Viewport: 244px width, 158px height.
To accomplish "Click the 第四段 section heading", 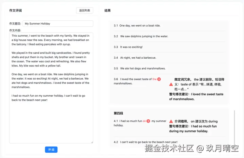I will click(118, 113).
